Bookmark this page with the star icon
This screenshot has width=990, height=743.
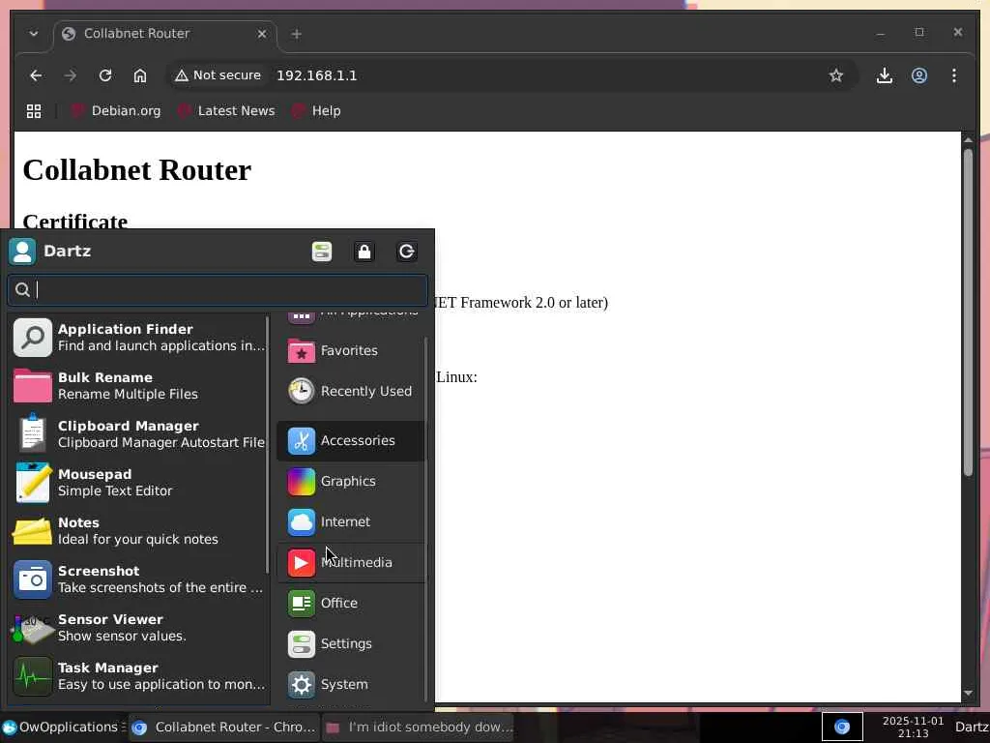(836, 75)
